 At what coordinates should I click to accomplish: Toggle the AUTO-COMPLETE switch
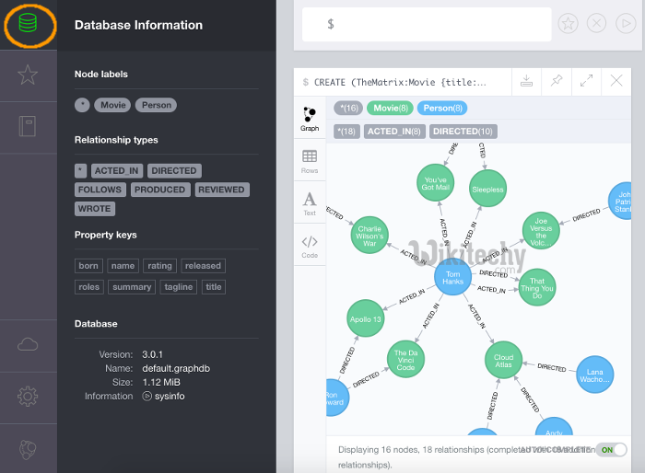click(606, 449)
